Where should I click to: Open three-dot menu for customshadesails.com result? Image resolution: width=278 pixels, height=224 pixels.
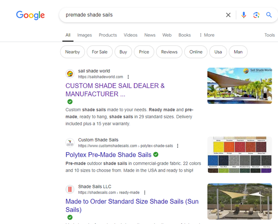pos(178,146)
